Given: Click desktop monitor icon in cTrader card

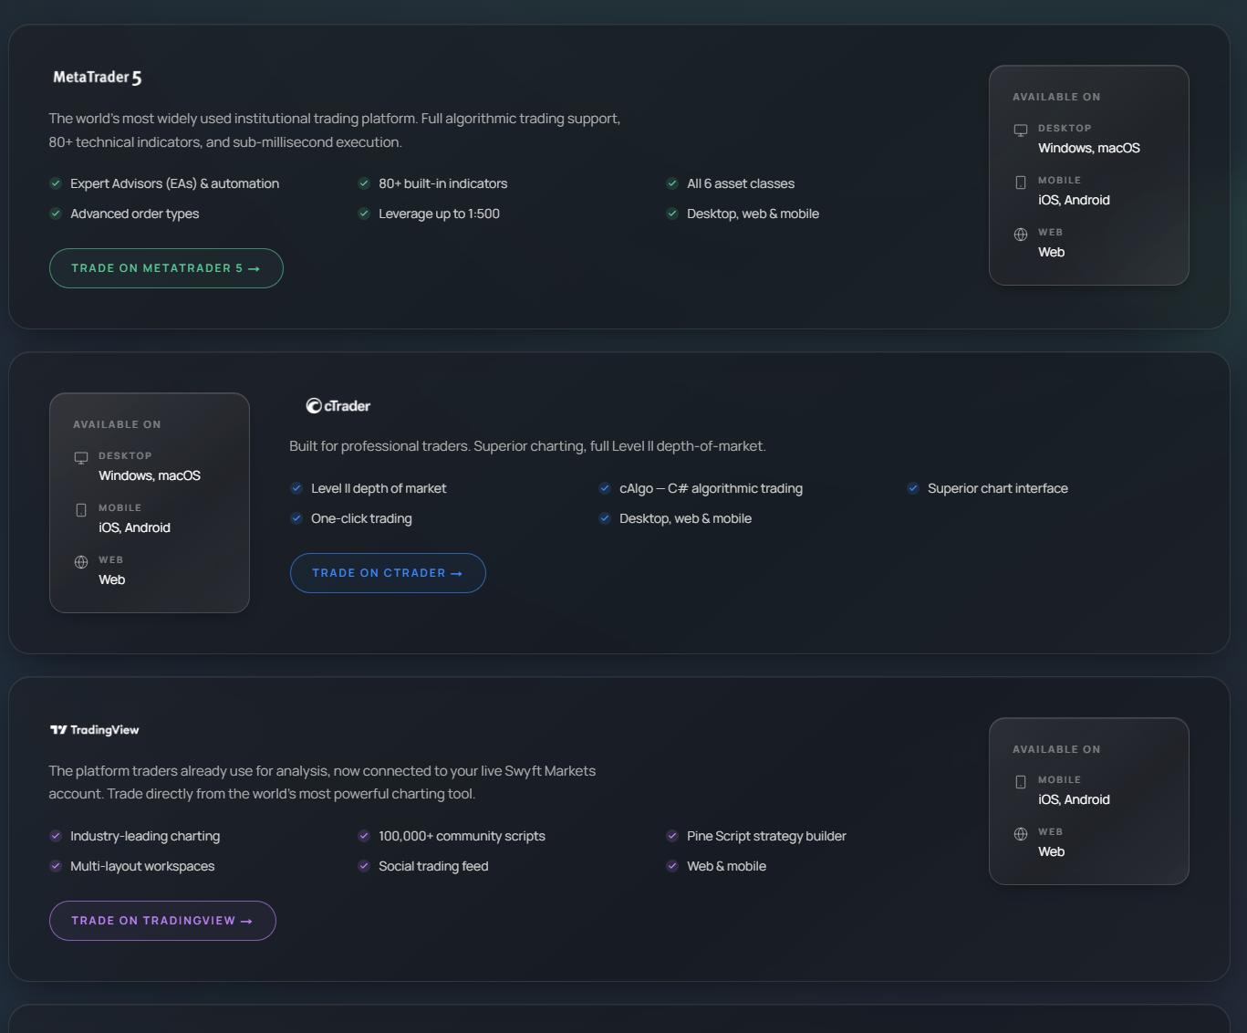Looking at the screenshot, I should tap(81, 458).
